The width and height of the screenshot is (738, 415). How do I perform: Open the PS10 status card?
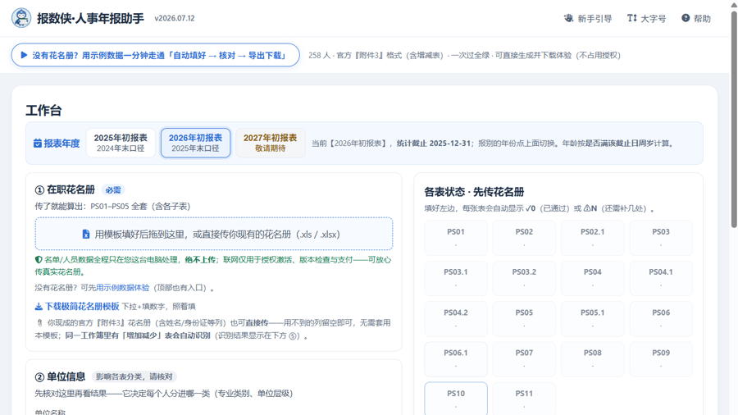(456, 399)
